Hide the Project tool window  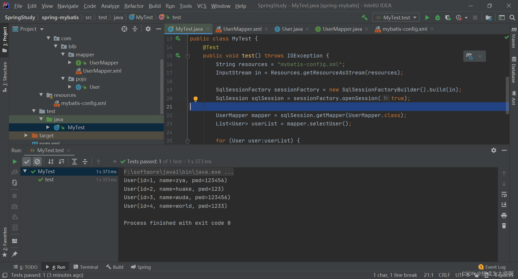pyautogui.click(x=159, y=29)
